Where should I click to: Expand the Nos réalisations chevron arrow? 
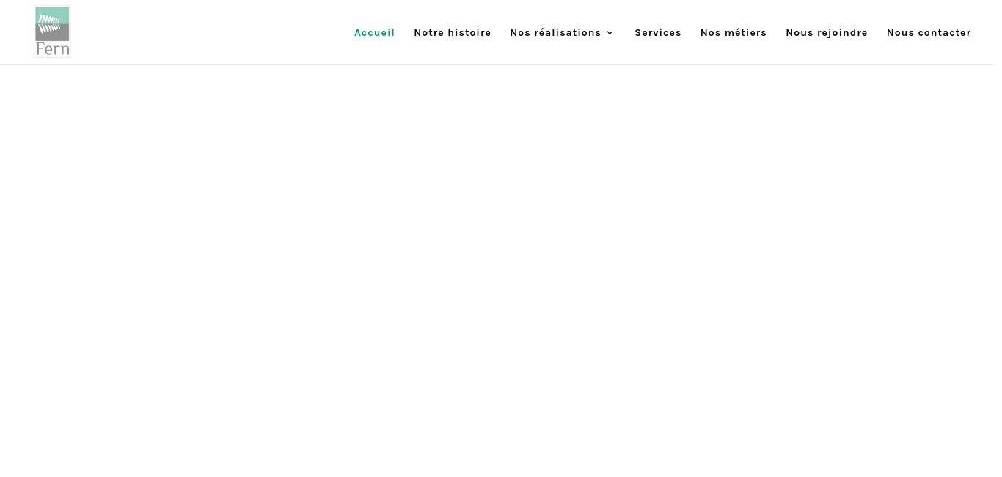pyautogui.click(x=610, y=33)
